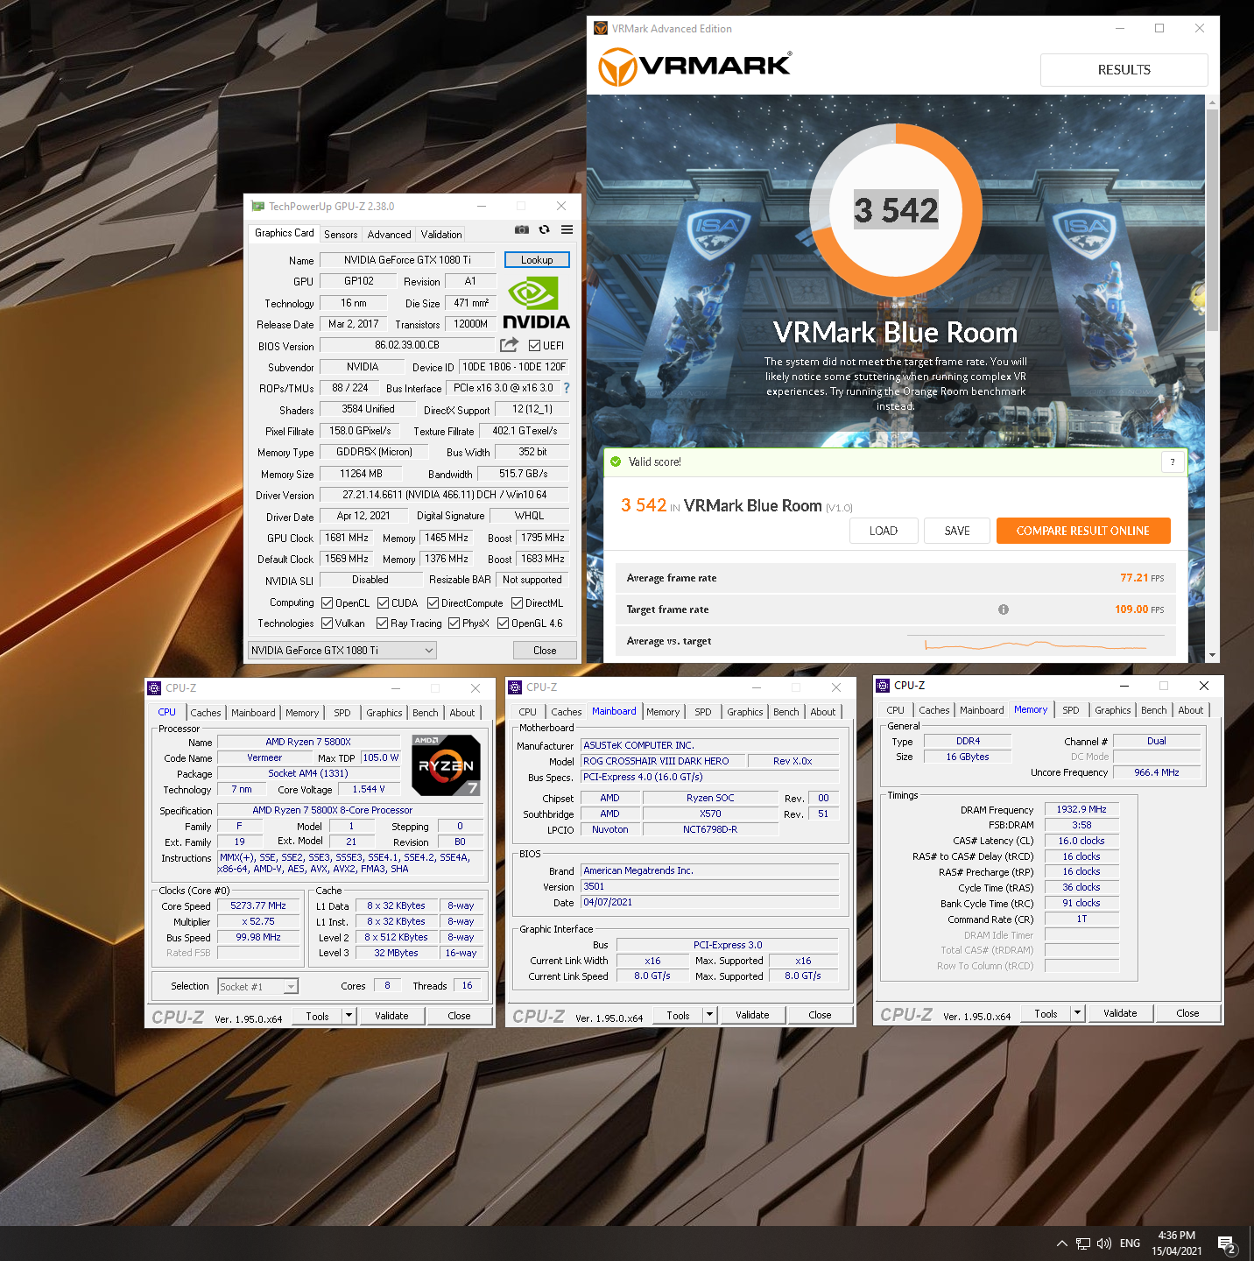This screenshot has height=1261, width=1254.
Task: Open SPD tab in CPU-Z Mainboard window
Action: pos(703,712)
